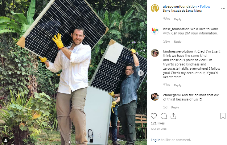
Task: Advance to the next photo with carousel arrow
Action: click(x=141, y=73)
